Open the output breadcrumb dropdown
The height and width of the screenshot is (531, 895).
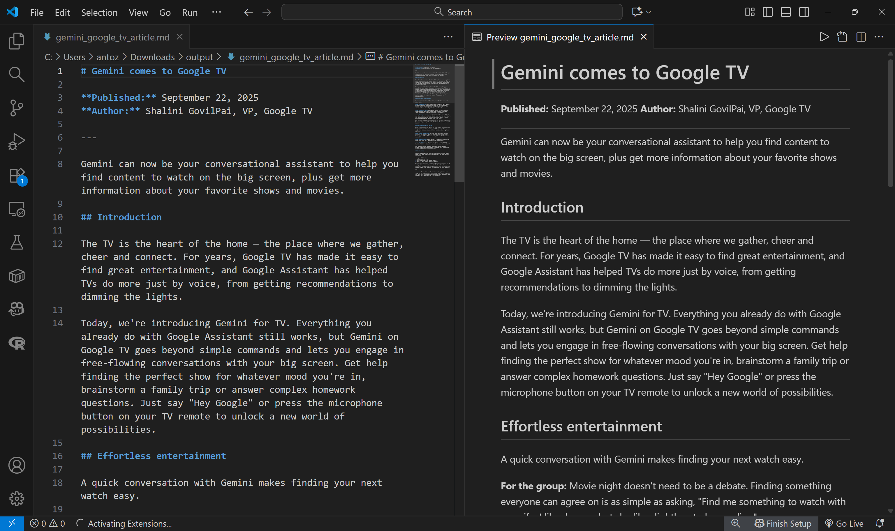click(199, 56)
